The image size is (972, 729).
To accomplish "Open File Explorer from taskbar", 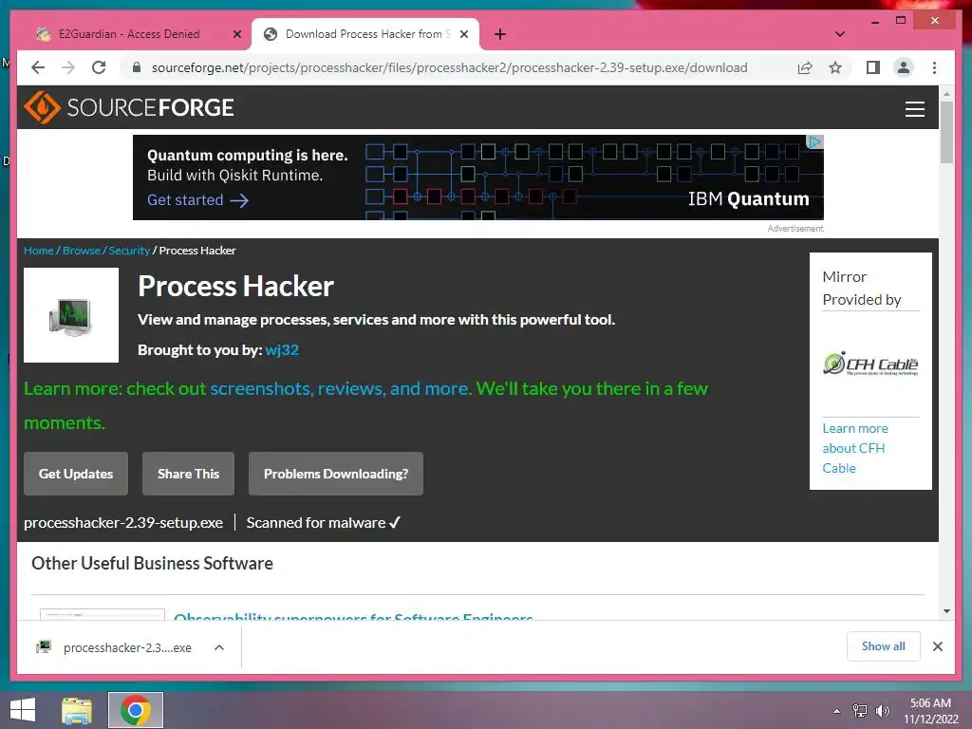I will [x=77, y=710].
